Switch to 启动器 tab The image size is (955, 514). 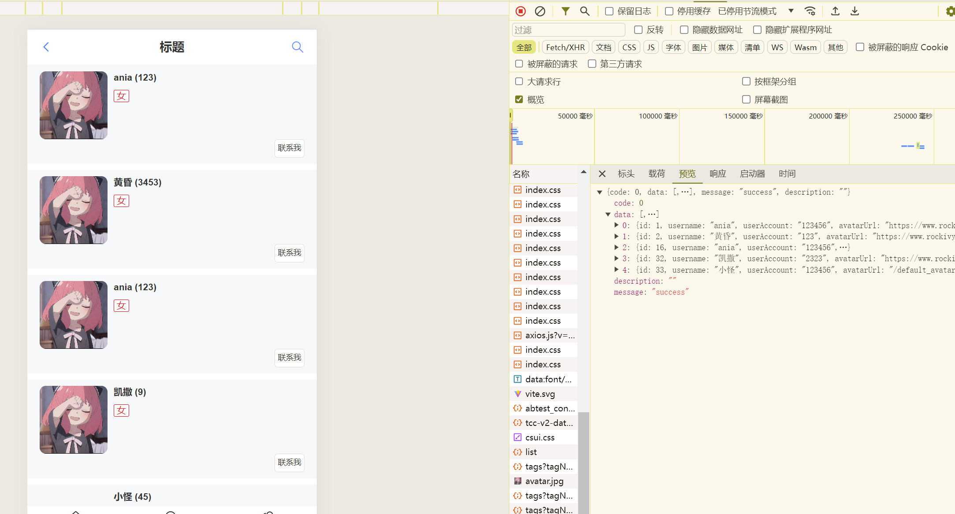(752, 174)
